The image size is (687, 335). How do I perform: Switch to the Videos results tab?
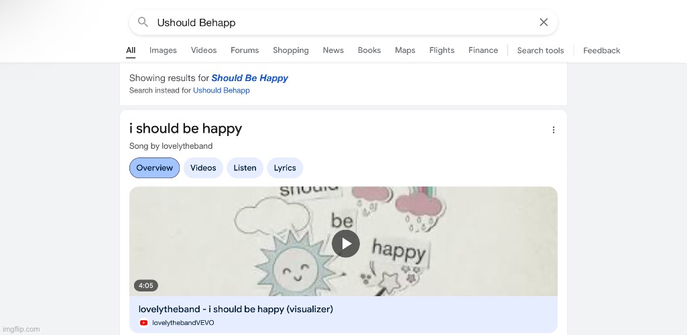pyautogui.click(x=204, y=50)
